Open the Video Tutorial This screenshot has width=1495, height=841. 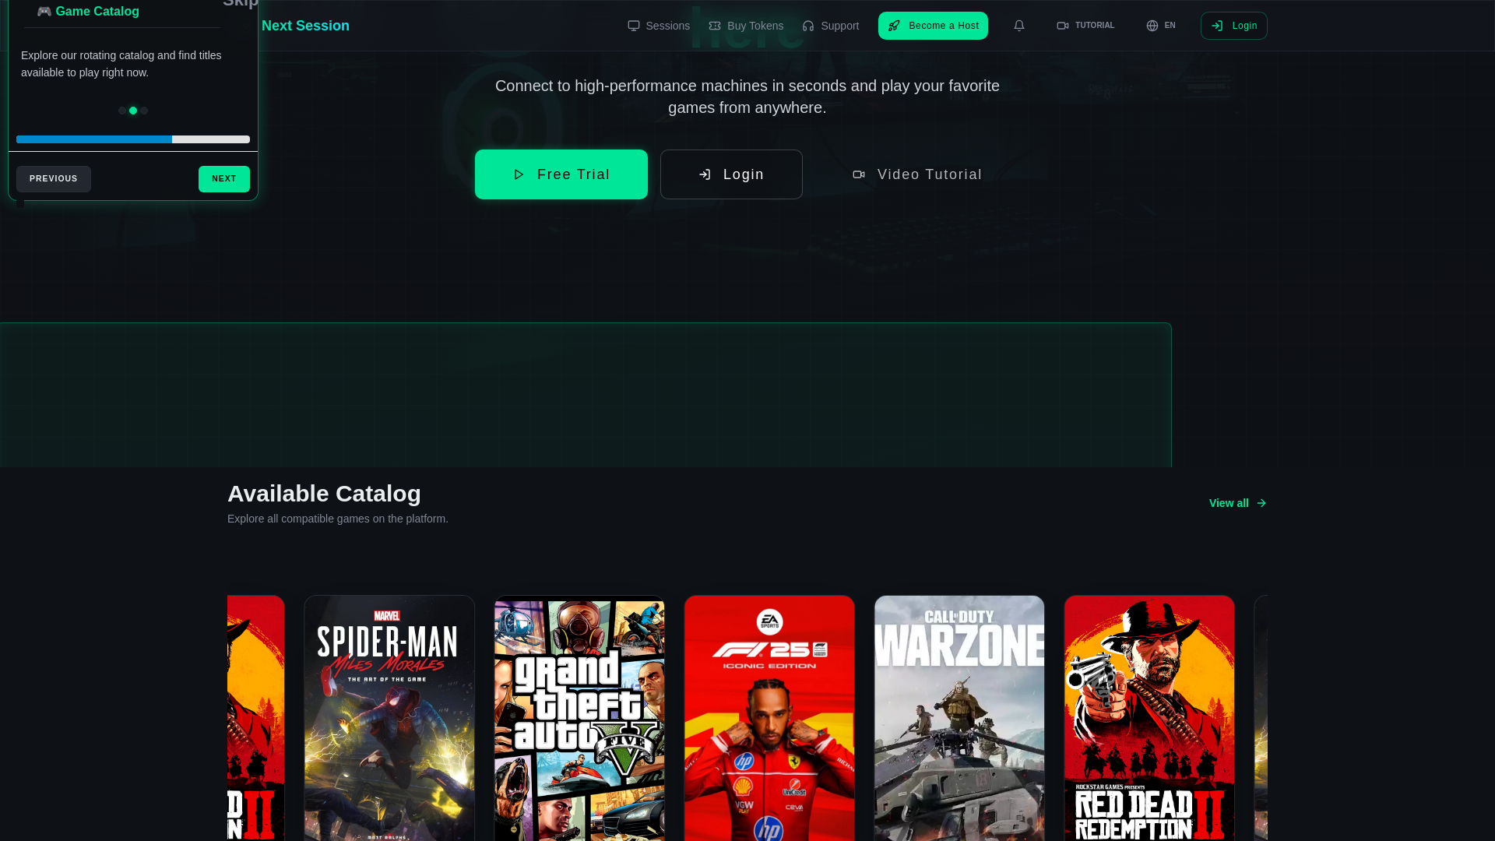(917, 174)
